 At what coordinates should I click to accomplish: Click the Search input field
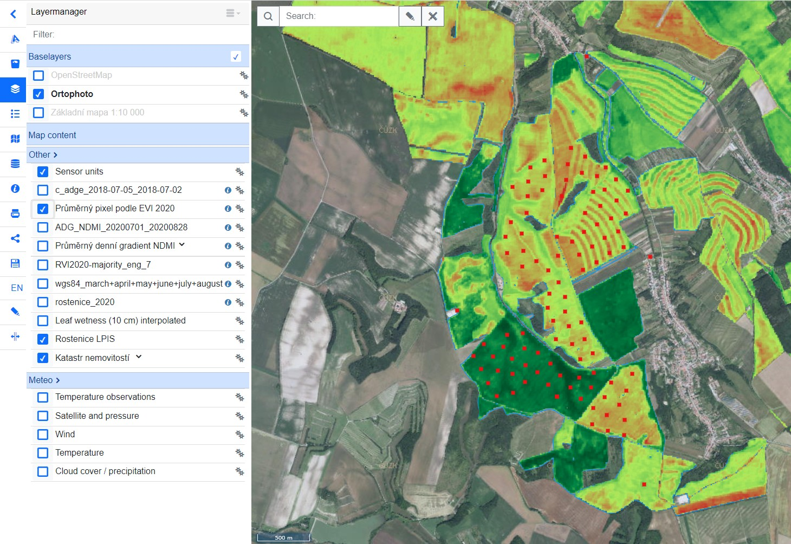point(339,16)
